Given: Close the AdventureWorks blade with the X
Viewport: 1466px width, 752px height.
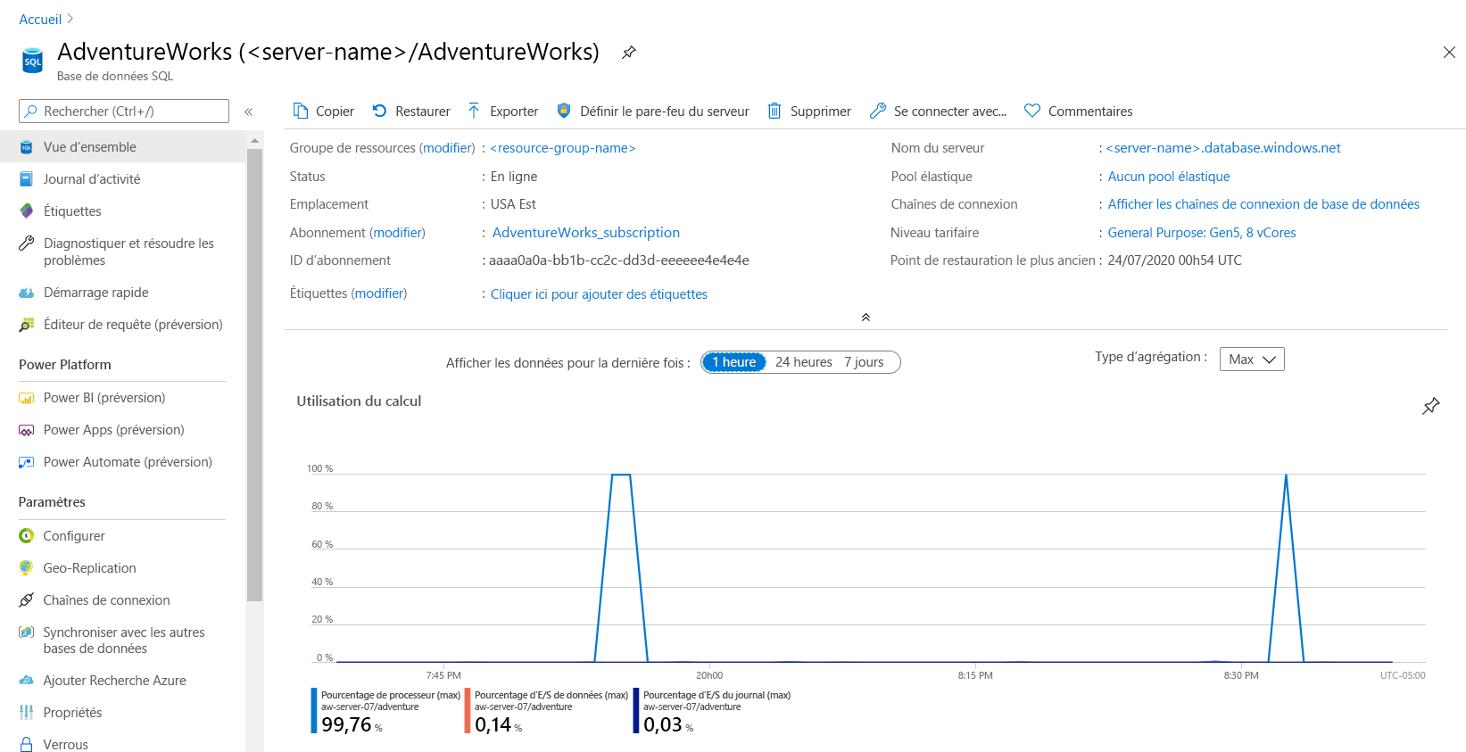Looking at the screenshot, I should point(1449,53).
